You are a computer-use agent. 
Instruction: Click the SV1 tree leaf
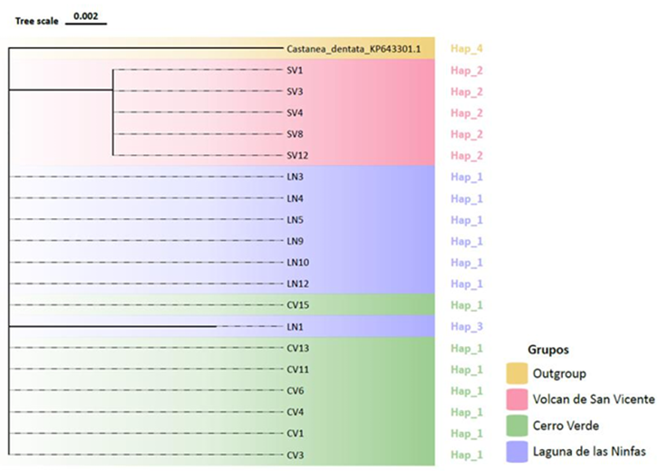point(295,70)
